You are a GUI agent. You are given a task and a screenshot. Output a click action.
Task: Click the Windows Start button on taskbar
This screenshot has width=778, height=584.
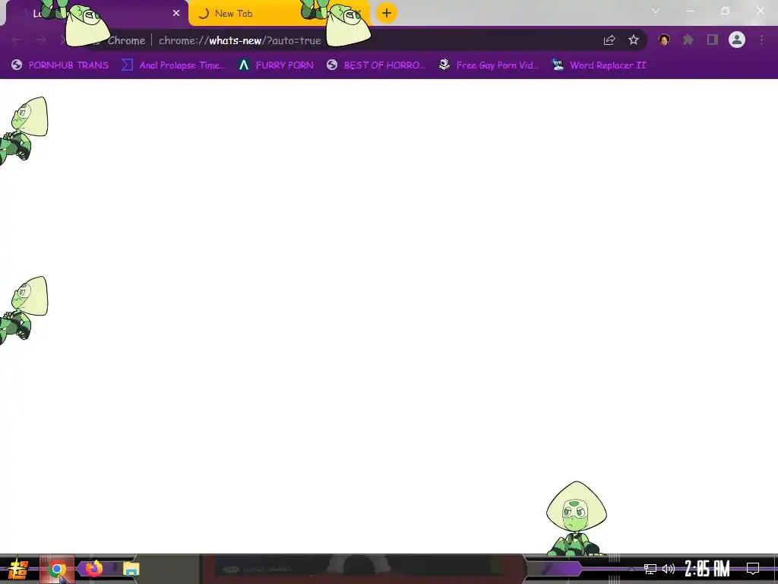click(x=18, y=569)
